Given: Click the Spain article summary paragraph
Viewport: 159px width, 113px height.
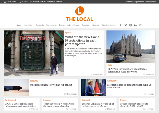Looking at the screenshot, I should (83, 52).
